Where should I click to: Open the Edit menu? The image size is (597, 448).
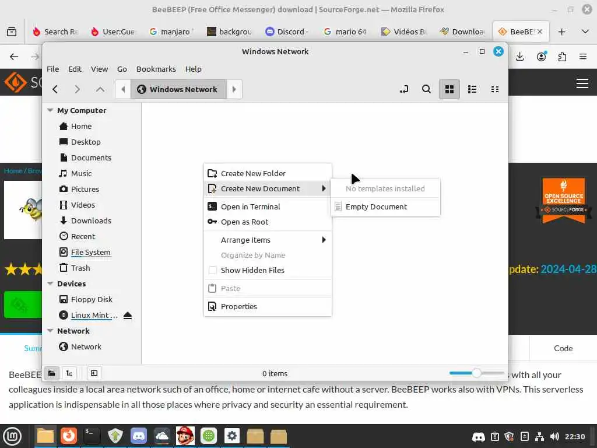tap(75, 69)
